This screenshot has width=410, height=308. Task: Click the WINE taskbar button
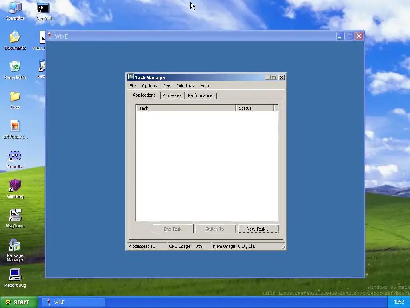74,302
